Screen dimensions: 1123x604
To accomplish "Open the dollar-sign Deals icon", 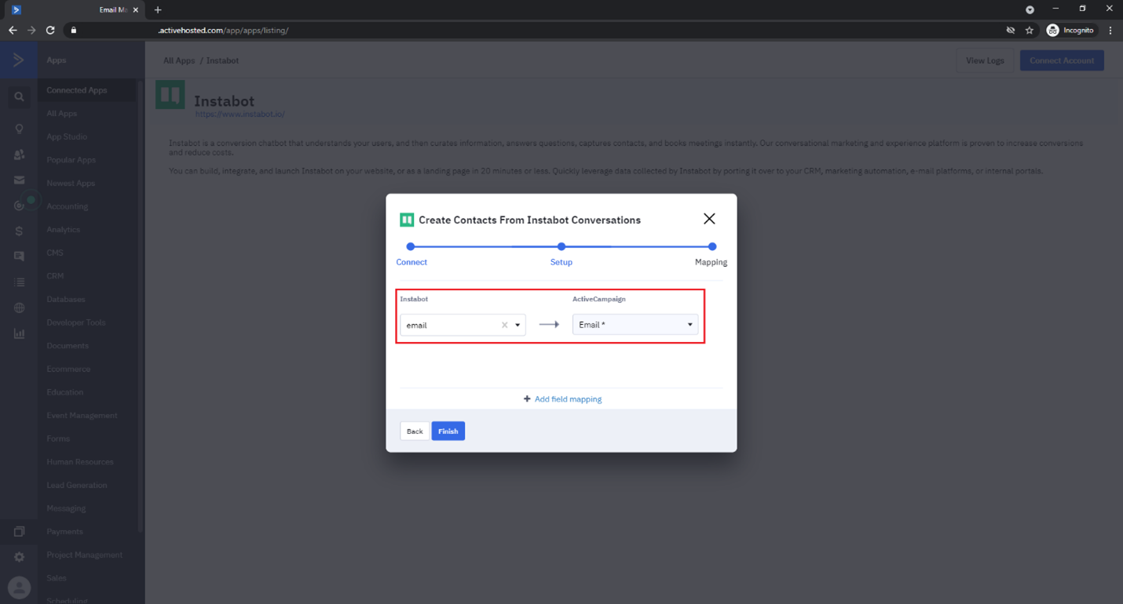I will [19, 231].
